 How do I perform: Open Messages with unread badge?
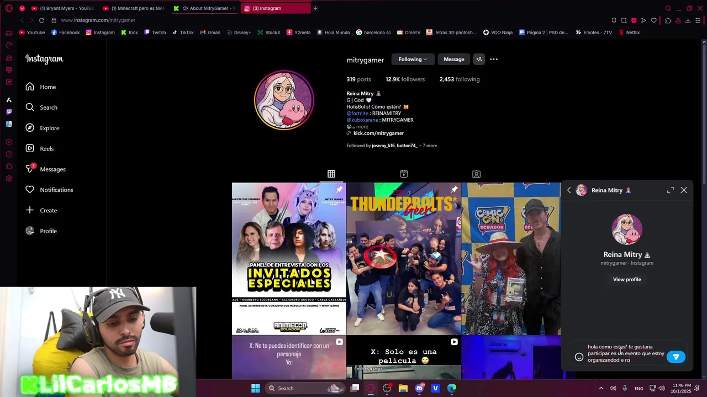(45, 169)
